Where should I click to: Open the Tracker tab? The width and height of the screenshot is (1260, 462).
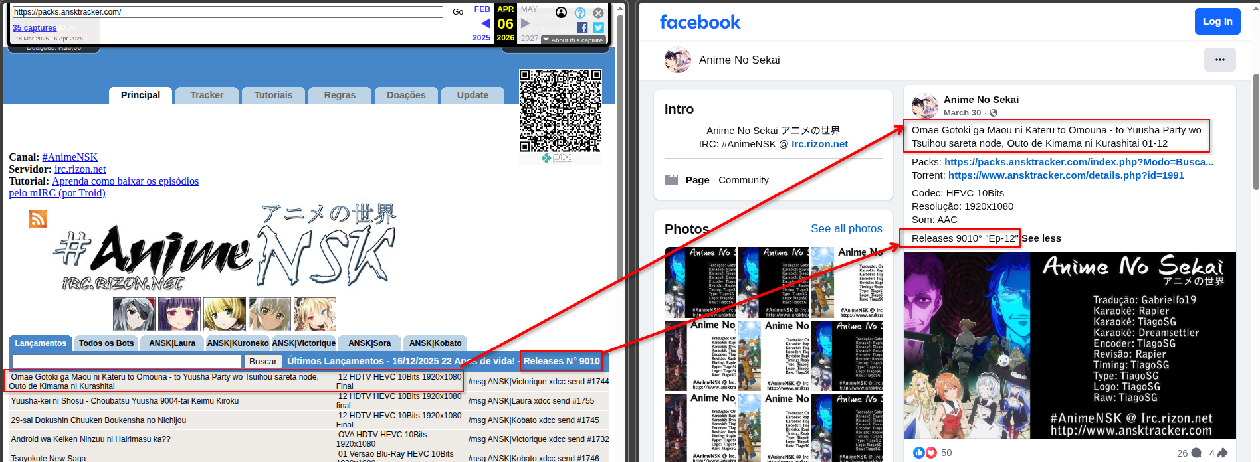click(x=207, y=95)
